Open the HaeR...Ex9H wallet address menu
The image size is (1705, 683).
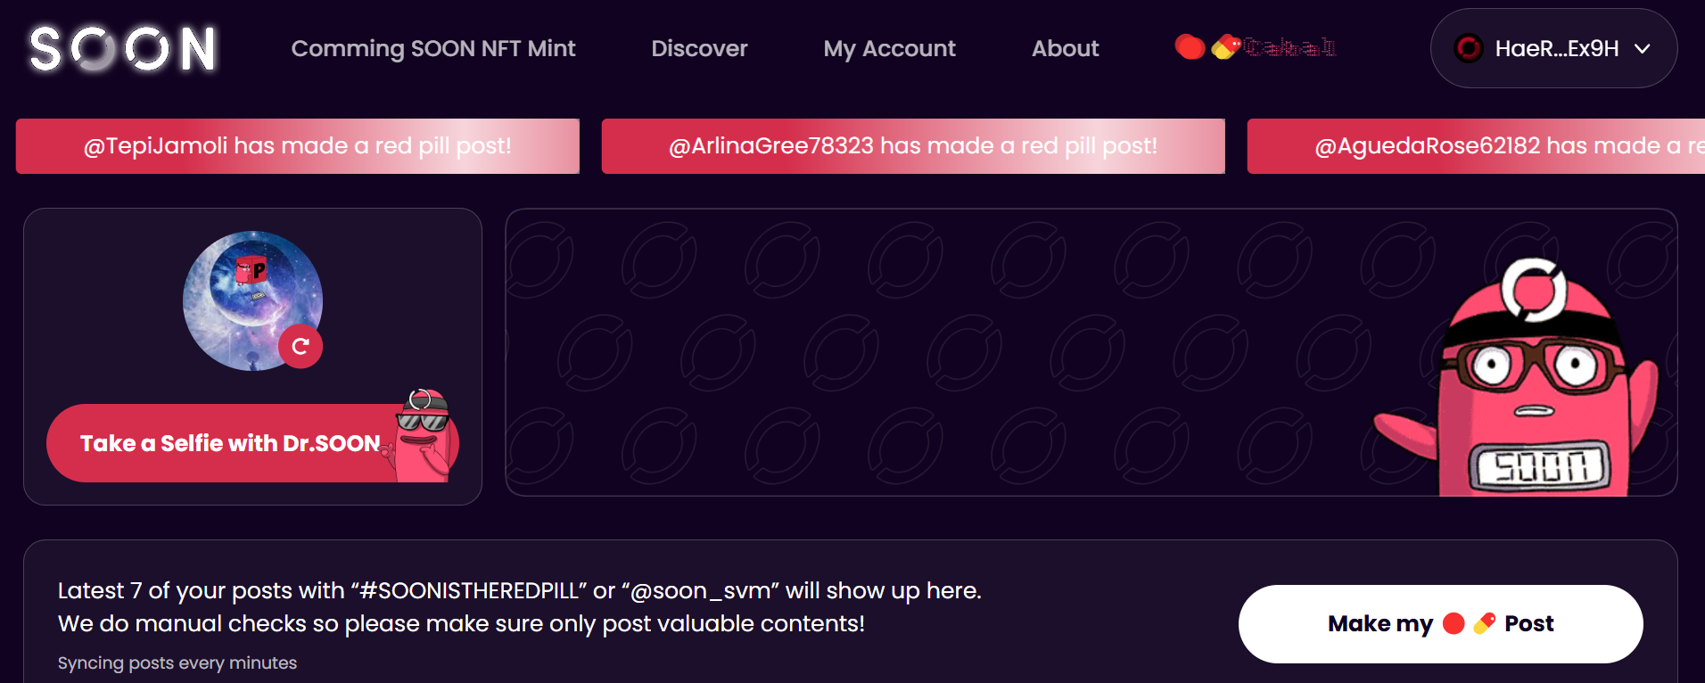(1555, 48)
